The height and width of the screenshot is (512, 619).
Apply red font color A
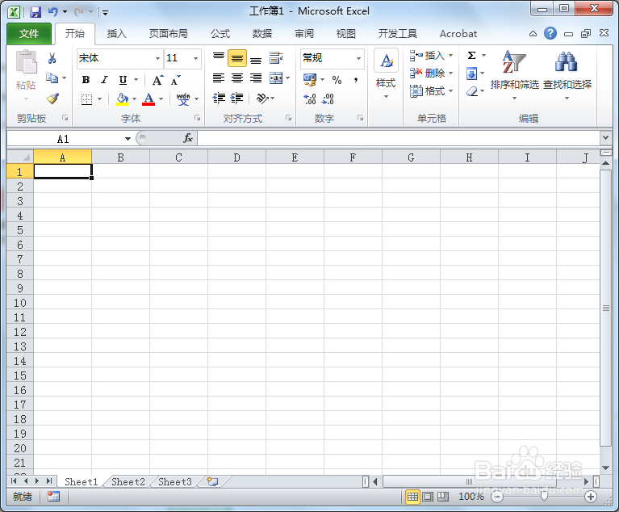click(x=148, y=99)
